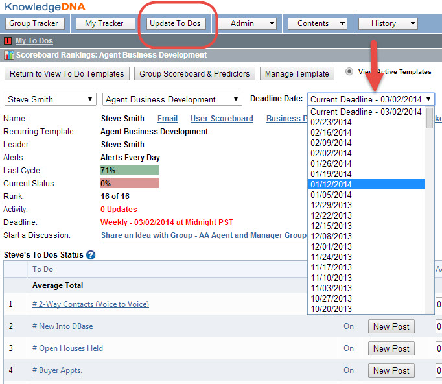This screenshot has width=442, height=384.
Task: Open the History menu
Action: pyautogui.click(x=388, y=23)
